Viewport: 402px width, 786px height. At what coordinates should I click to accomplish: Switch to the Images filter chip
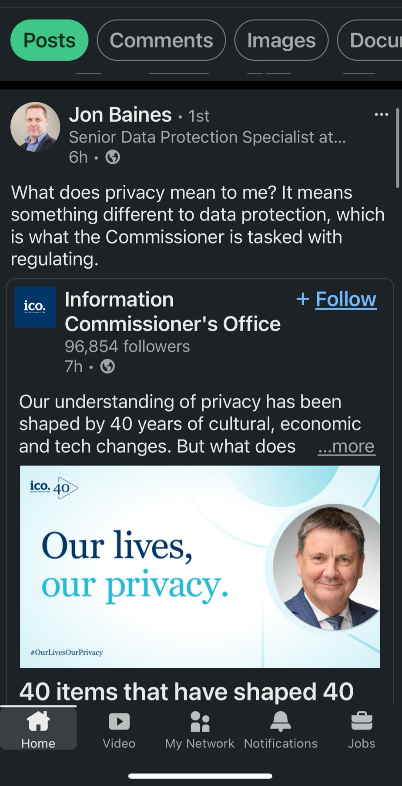tap(281, 40)
